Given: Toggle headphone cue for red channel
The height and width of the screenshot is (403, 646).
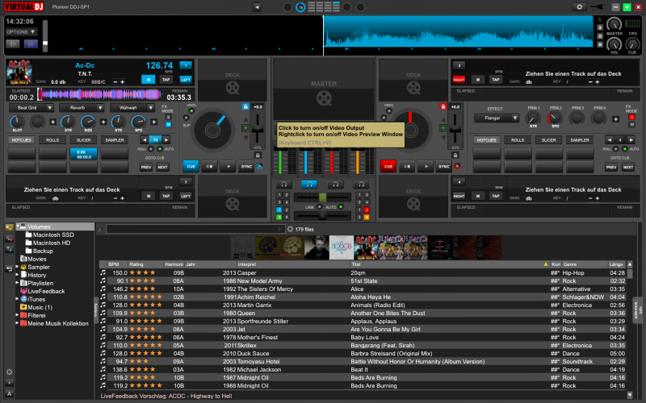Looking at the screenshot, I should pos(335,184).
